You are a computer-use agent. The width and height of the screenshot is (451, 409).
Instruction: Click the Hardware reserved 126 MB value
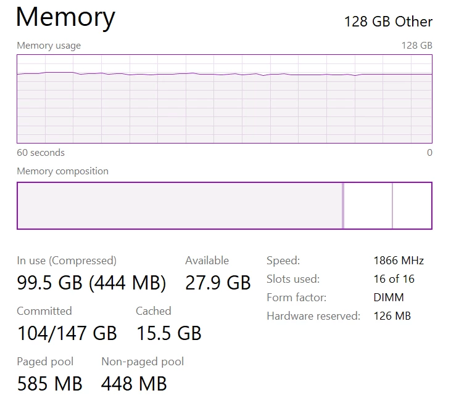pos(392,316)
